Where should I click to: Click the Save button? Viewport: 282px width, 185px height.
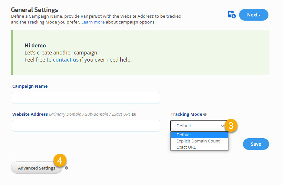256,144
